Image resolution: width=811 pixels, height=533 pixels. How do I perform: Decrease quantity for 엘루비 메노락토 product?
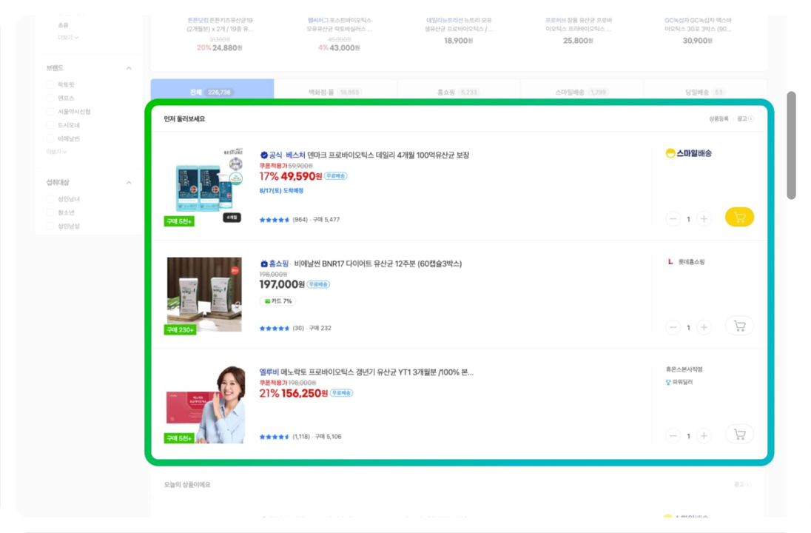pos(673,436)
